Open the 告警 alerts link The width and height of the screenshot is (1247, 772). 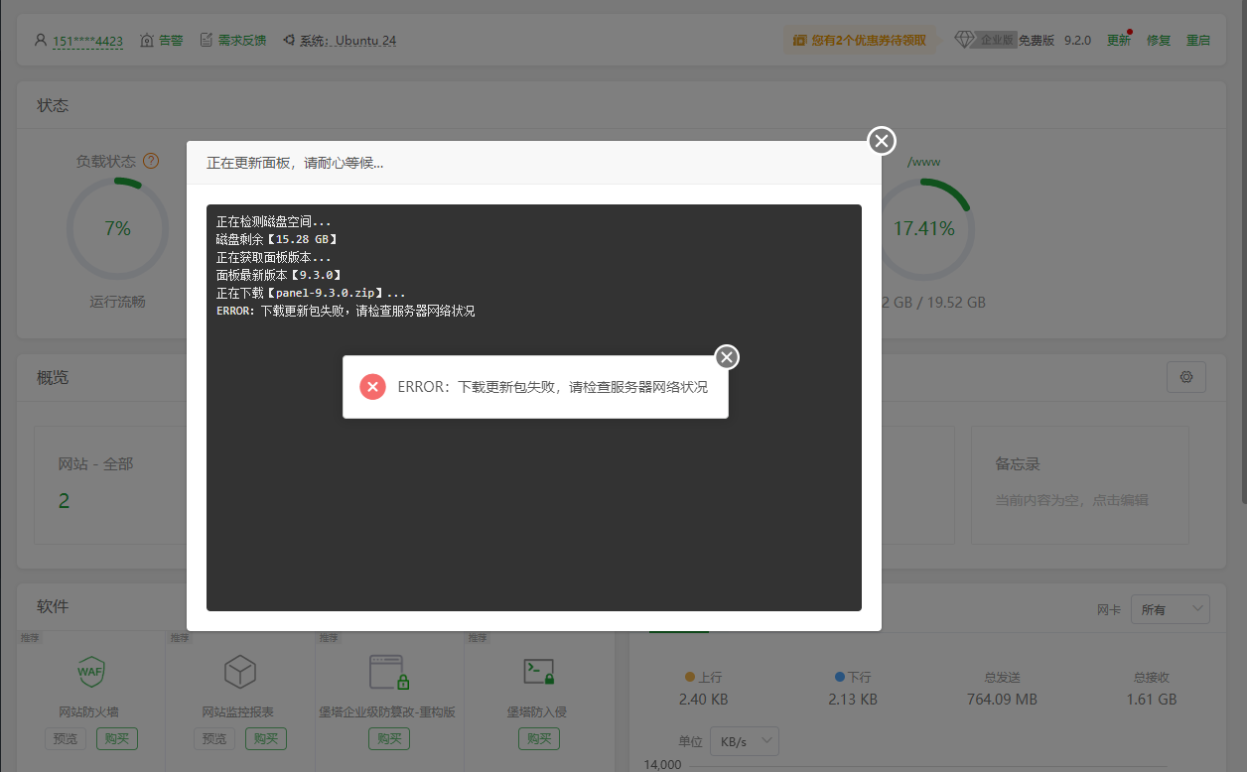pyautogui.click(x=162, y=41)
